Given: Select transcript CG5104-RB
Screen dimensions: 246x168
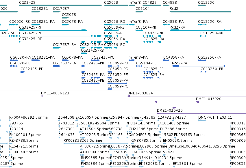Looking at the screenshot, I should click(139, 30).
